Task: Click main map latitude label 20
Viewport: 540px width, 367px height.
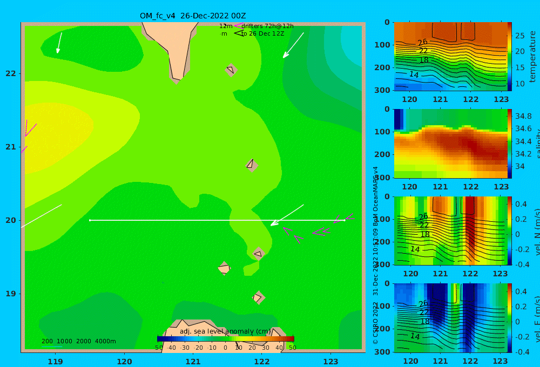Action: pos(11,220)
